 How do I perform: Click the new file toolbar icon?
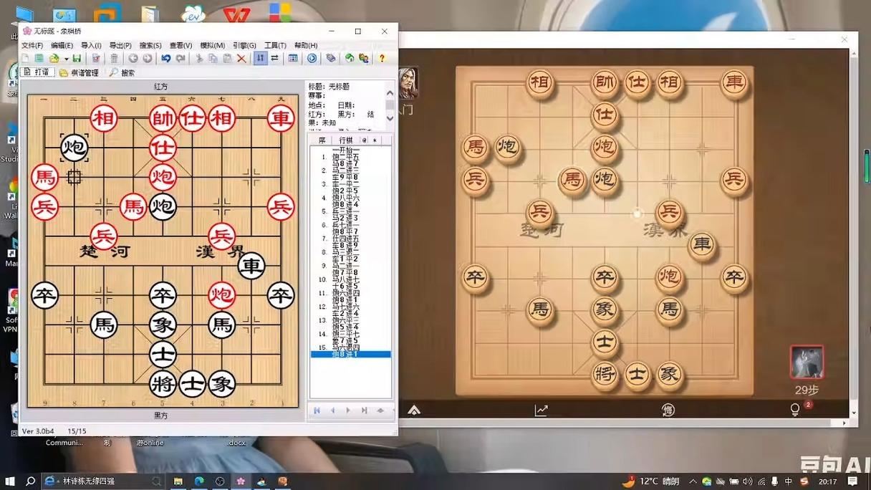tap(25, 58)
